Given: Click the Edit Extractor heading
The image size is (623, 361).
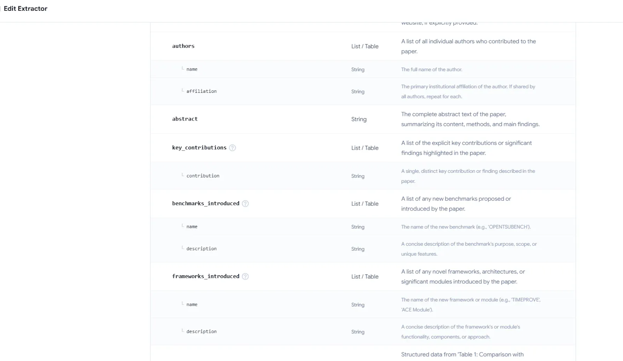Looking at the screenshot, I should pos(25,9).
